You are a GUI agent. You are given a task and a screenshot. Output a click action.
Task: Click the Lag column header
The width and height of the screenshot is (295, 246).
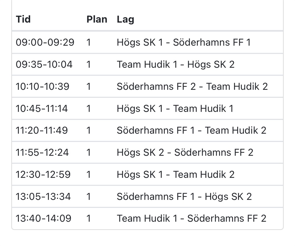click(125, 20)
